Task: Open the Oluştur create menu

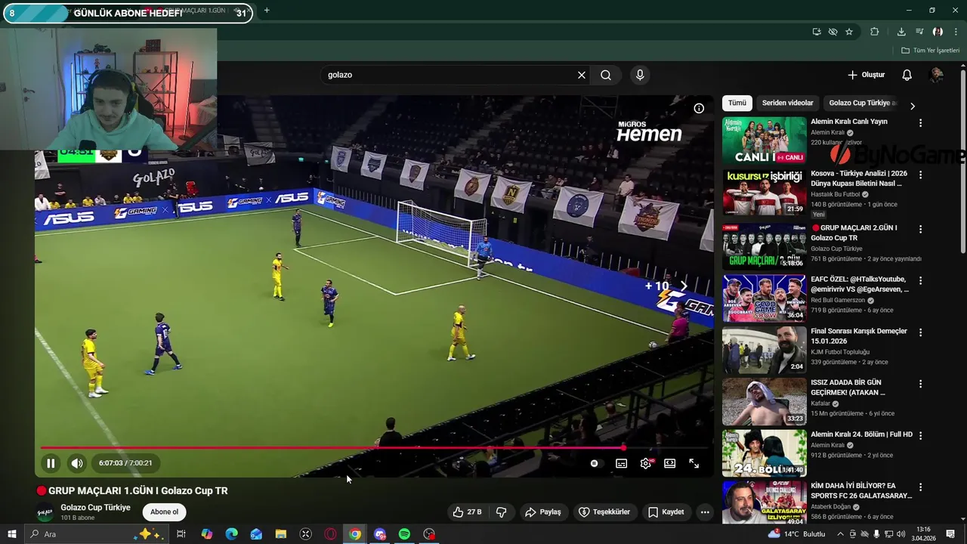Action: (x=866, y=75)
